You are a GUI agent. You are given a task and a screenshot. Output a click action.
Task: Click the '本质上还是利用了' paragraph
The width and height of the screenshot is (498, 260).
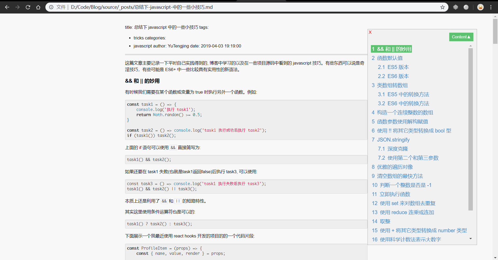tap(166, 201)
